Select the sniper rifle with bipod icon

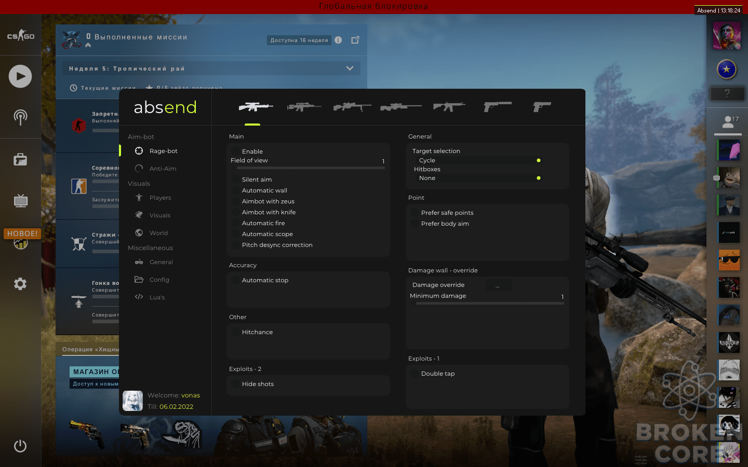(x=352, y=106)
